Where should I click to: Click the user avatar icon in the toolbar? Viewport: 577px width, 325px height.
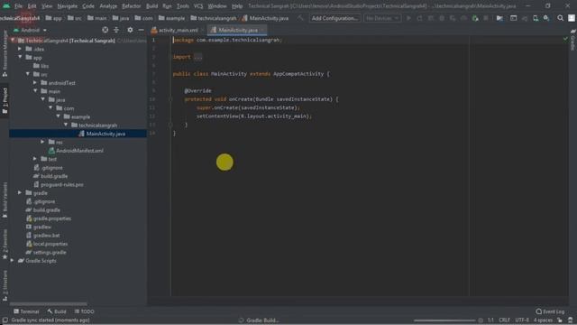click(572, 18)
